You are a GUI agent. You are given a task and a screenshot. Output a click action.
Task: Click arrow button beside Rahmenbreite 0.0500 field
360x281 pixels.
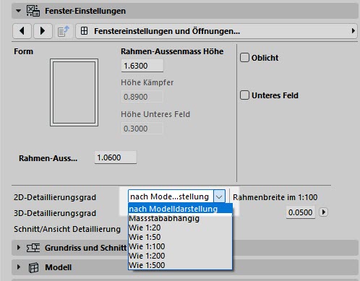coord(323,212)
